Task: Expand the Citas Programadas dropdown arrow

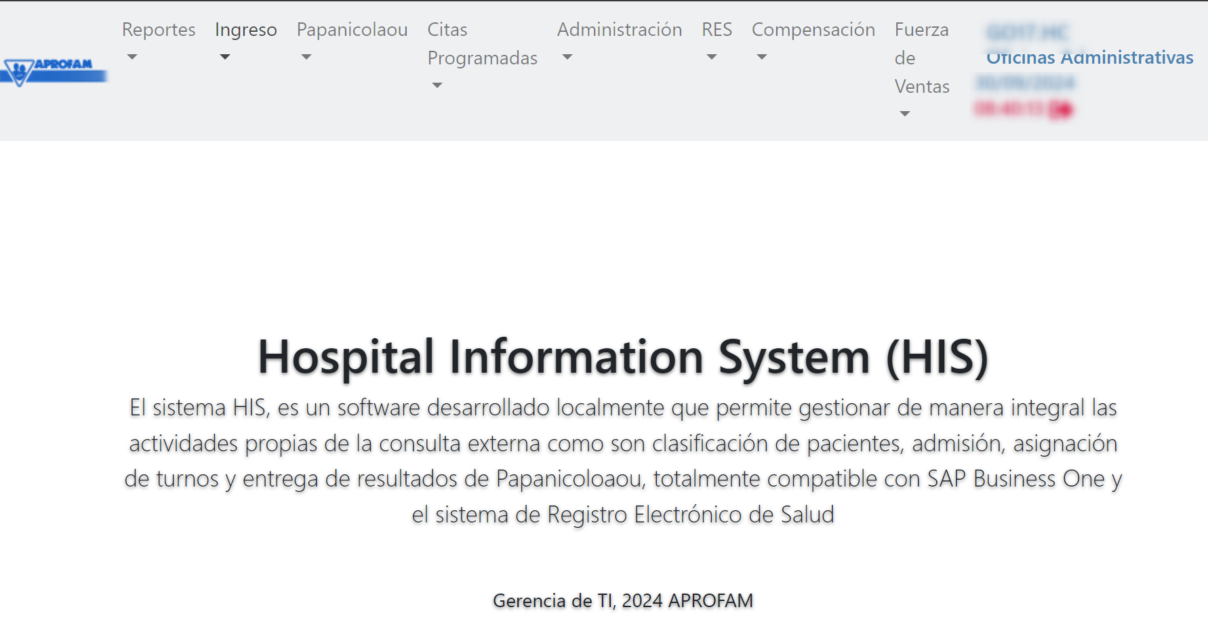Action: point(437,86)
